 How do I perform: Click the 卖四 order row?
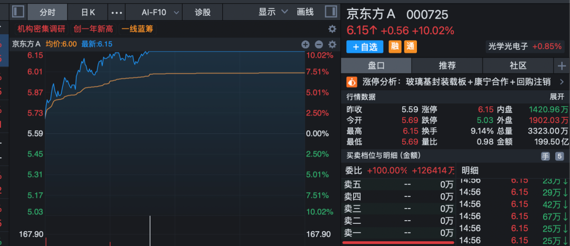pos(399,197)
